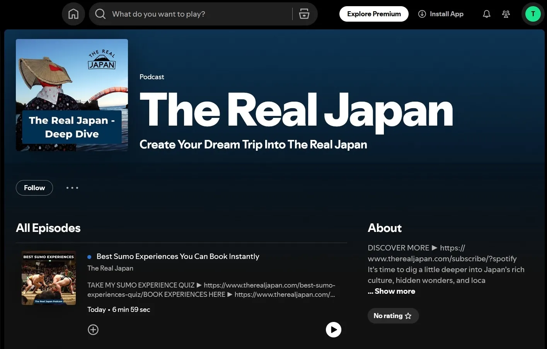The height and width of the screenshot is (349, 547).
Task: Add the sumo episode to Your Episodes
Action: pos(93,330)
